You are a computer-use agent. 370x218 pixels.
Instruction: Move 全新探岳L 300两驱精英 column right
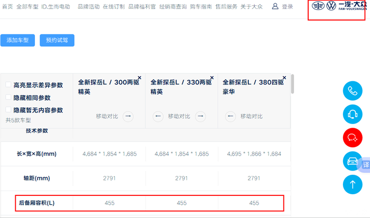click(128, 116)
